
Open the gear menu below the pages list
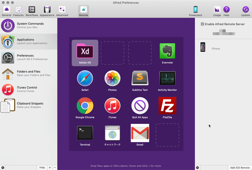pos(3,167)
